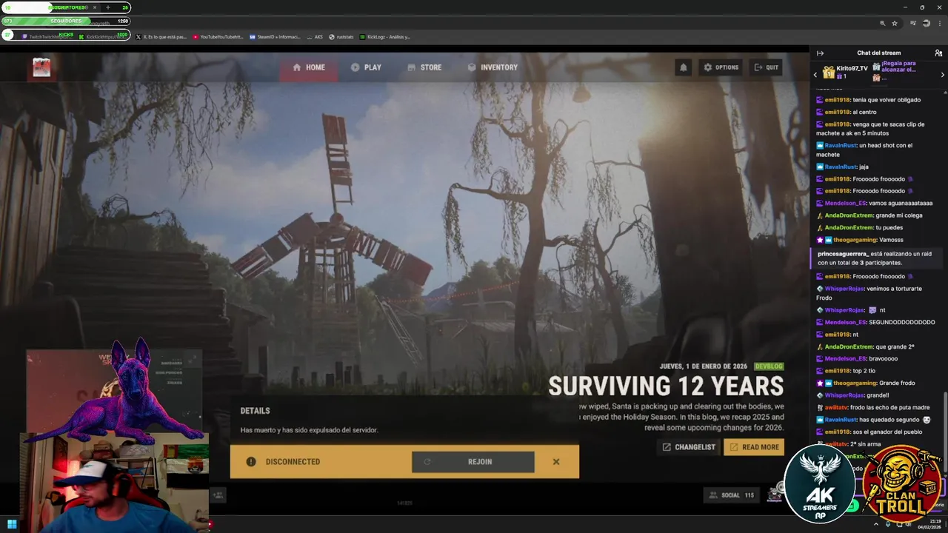Click the DEVBLOG tag label

coord(768,366)
